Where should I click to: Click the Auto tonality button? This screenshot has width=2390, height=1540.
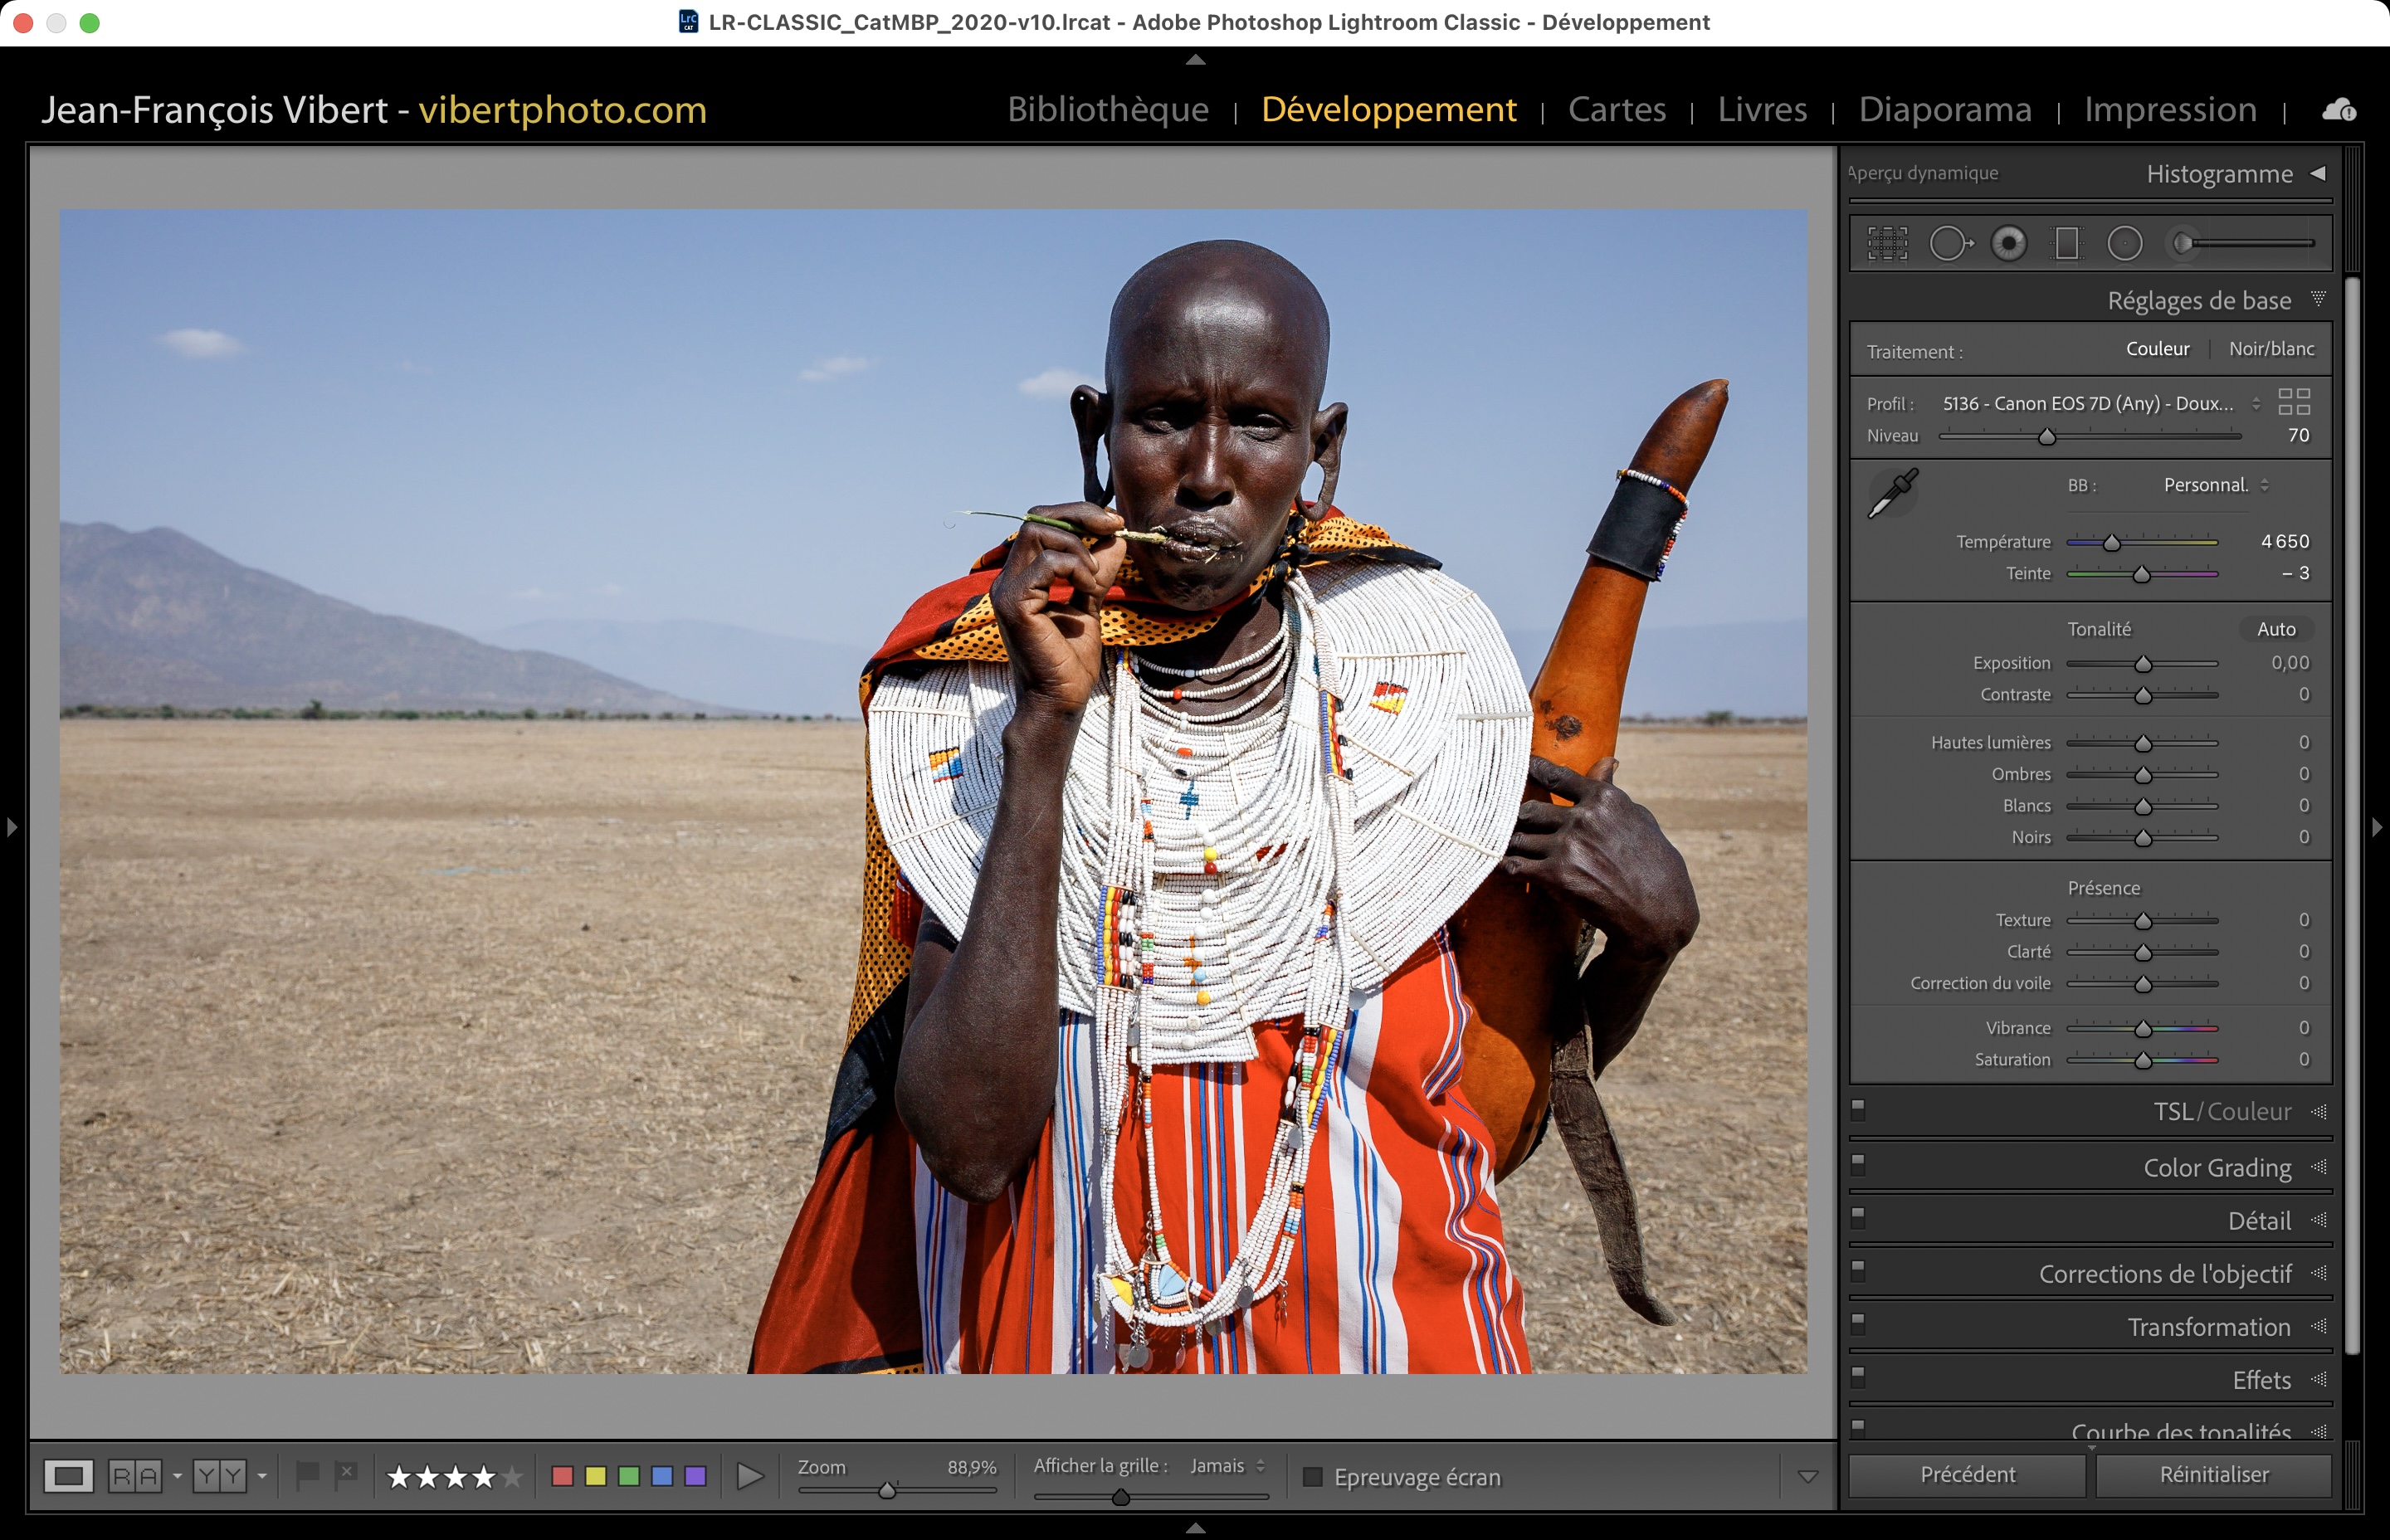click(2276, 629)
